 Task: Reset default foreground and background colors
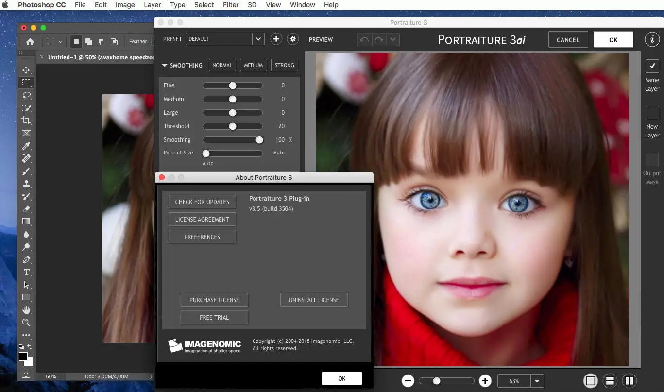tap(21, 347)
